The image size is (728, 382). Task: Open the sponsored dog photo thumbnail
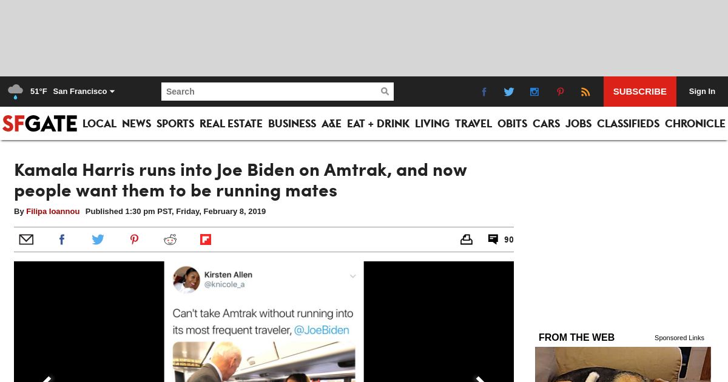[623, 364]
